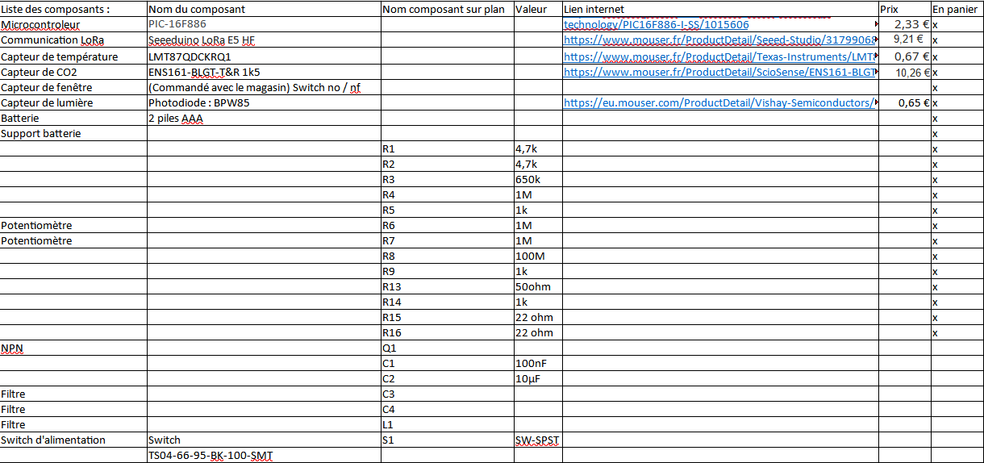Click the 'Microcontroleur' cell
This screenshot has height=463, width=984.
[73, 24]
